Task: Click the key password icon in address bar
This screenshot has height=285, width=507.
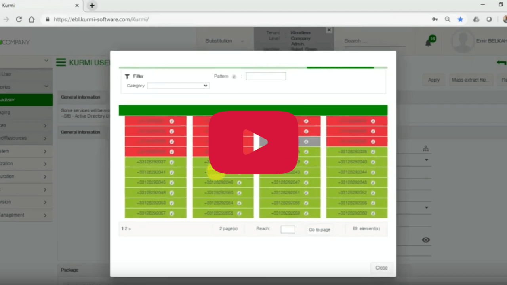Action: pos(435,19)
